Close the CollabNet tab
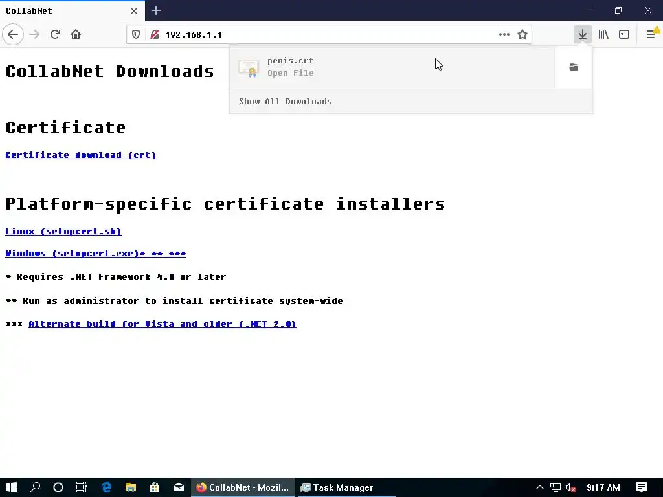Screen dimensions: 663x497 click(133, 10)
